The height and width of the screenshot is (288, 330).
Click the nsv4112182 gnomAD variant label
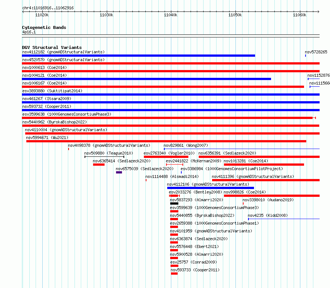click(63, 52)
